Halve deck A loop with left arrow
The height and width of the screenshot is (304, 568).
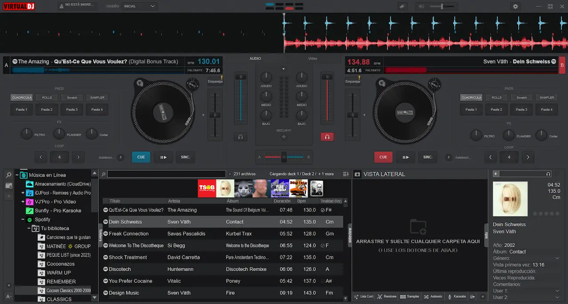41,157
